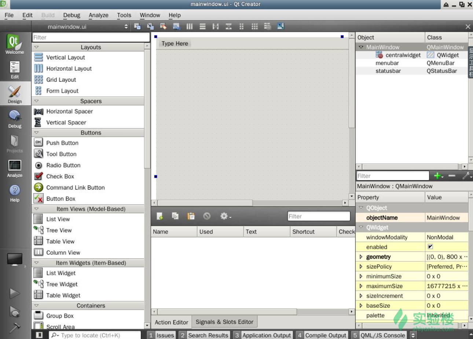Open Compile Output pane
Screen dimensions: 473x339
(322, 335)
